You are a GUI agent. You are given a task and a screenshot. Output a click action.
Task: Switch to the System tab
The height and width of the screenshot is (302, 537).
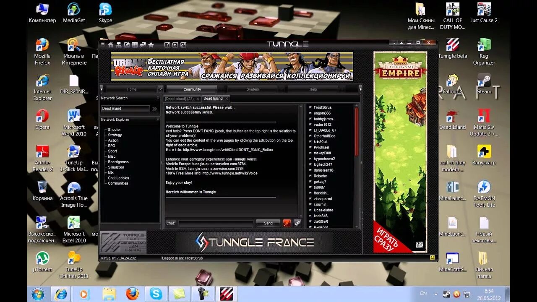click(253, 89)
